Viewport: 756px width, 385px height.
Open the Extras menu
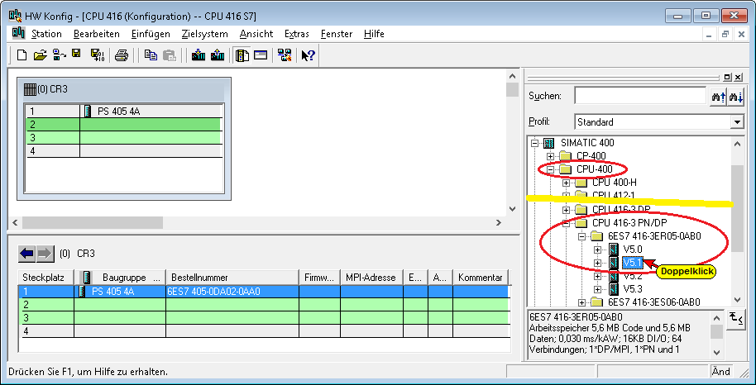296,34
